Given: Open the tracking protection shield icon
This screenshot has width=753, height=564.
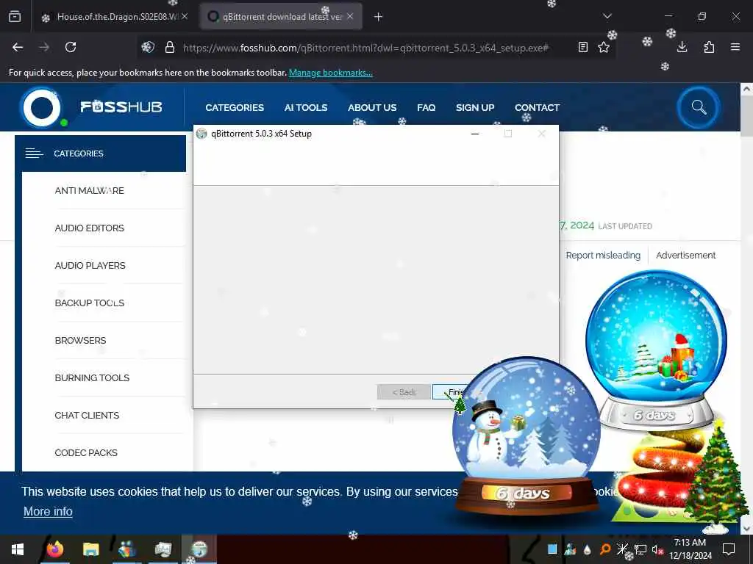Looking at the screenshot, I should 148,47.
